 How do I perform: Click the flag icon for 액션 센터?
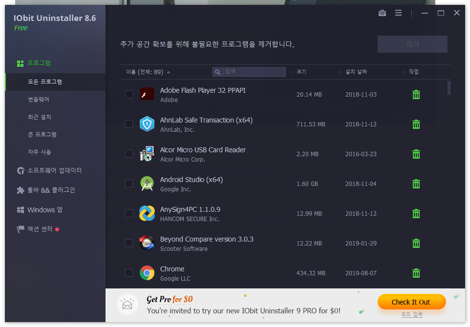21,229
